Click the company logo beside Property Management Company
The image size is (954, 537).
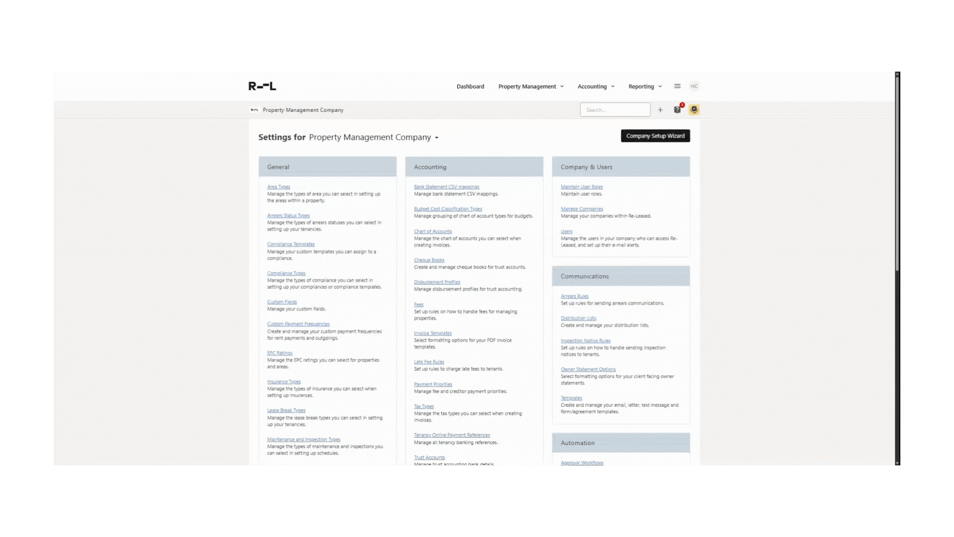(254, 110)
